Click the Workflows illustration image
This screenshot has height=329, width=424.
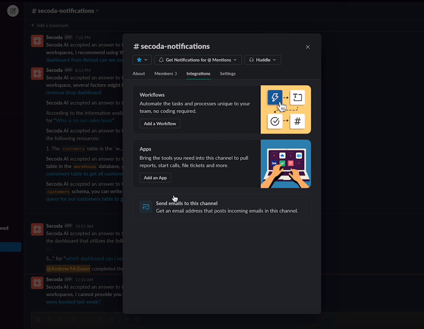(x=286, y=109)
